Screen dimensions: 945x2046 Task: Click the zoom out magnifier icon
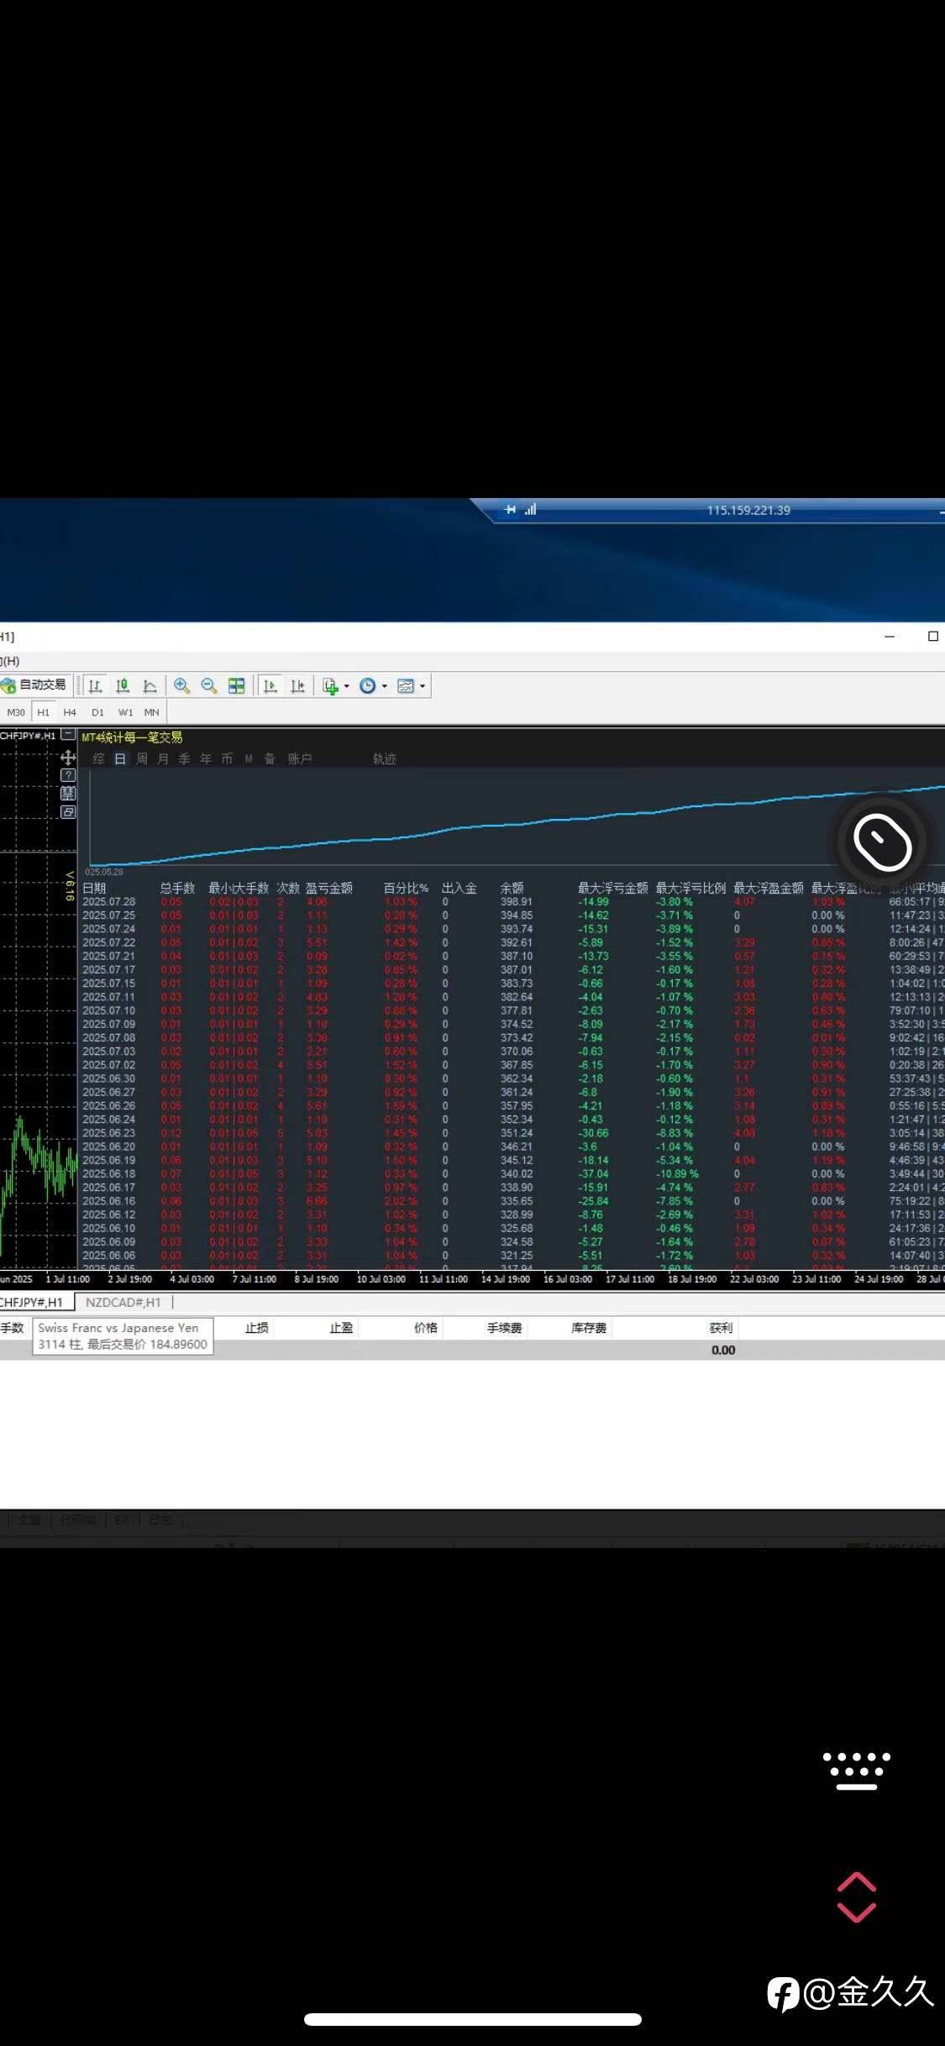click(209, 686)
